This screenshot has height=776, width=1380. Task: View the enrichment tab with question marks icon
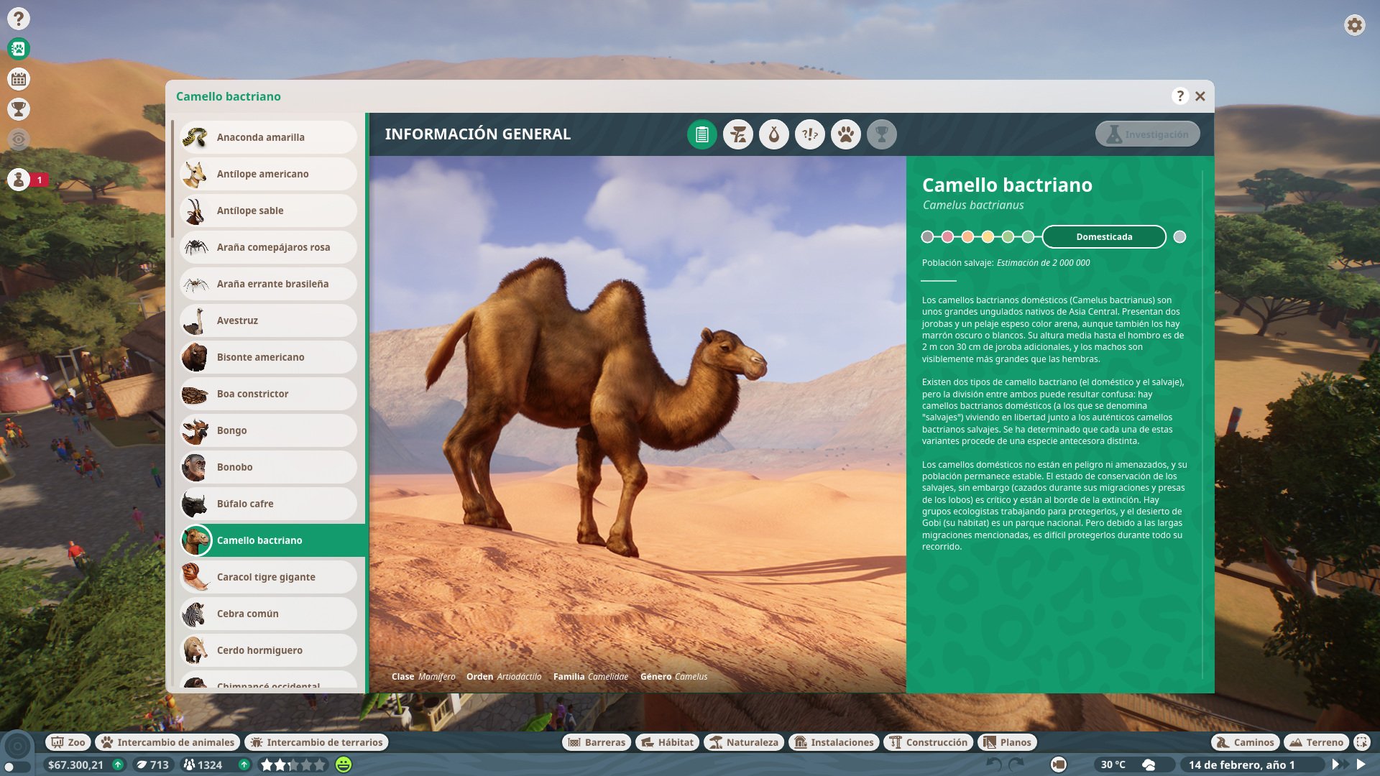[810, 134]
